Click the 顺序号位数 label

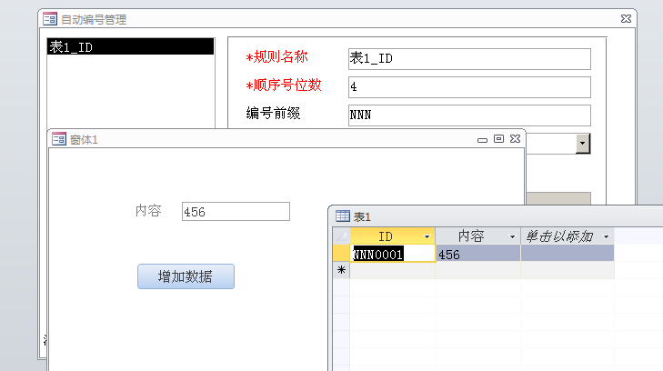pyautogui.click(x=284, y=85)
